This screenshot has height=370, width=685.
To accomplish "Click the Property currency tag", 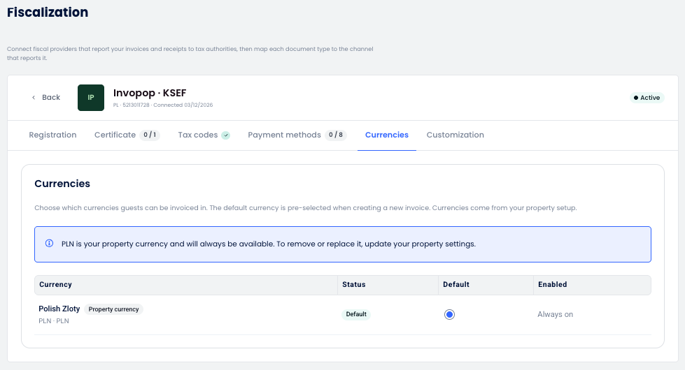I will (113, 309).
